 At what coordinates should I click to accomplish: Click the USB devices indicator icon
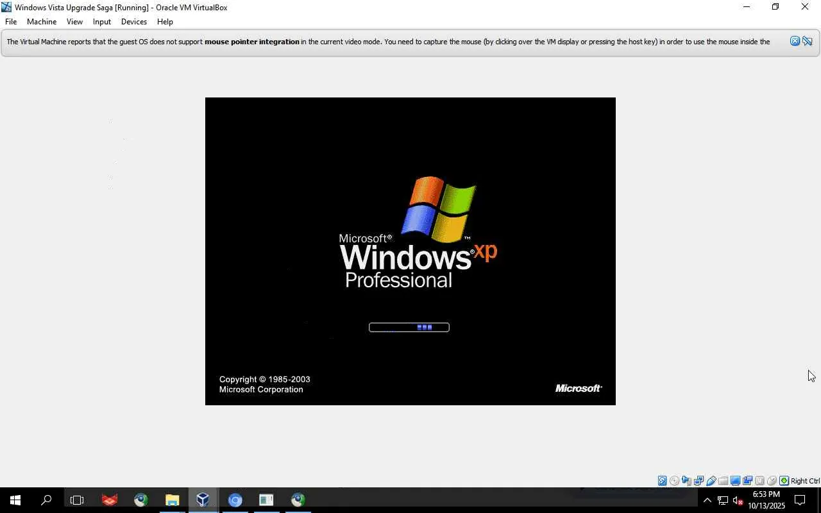click(x=711, y=481)
